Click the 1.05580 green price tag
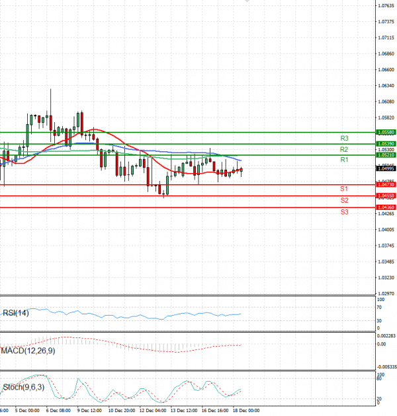This screenshot has height=416, width=397. point(386,132)
